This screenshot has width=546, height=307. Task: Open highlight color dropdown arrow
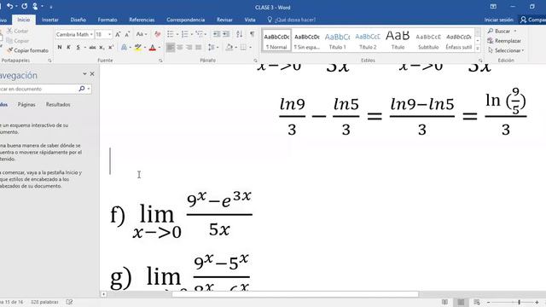[x=145, y=48]
